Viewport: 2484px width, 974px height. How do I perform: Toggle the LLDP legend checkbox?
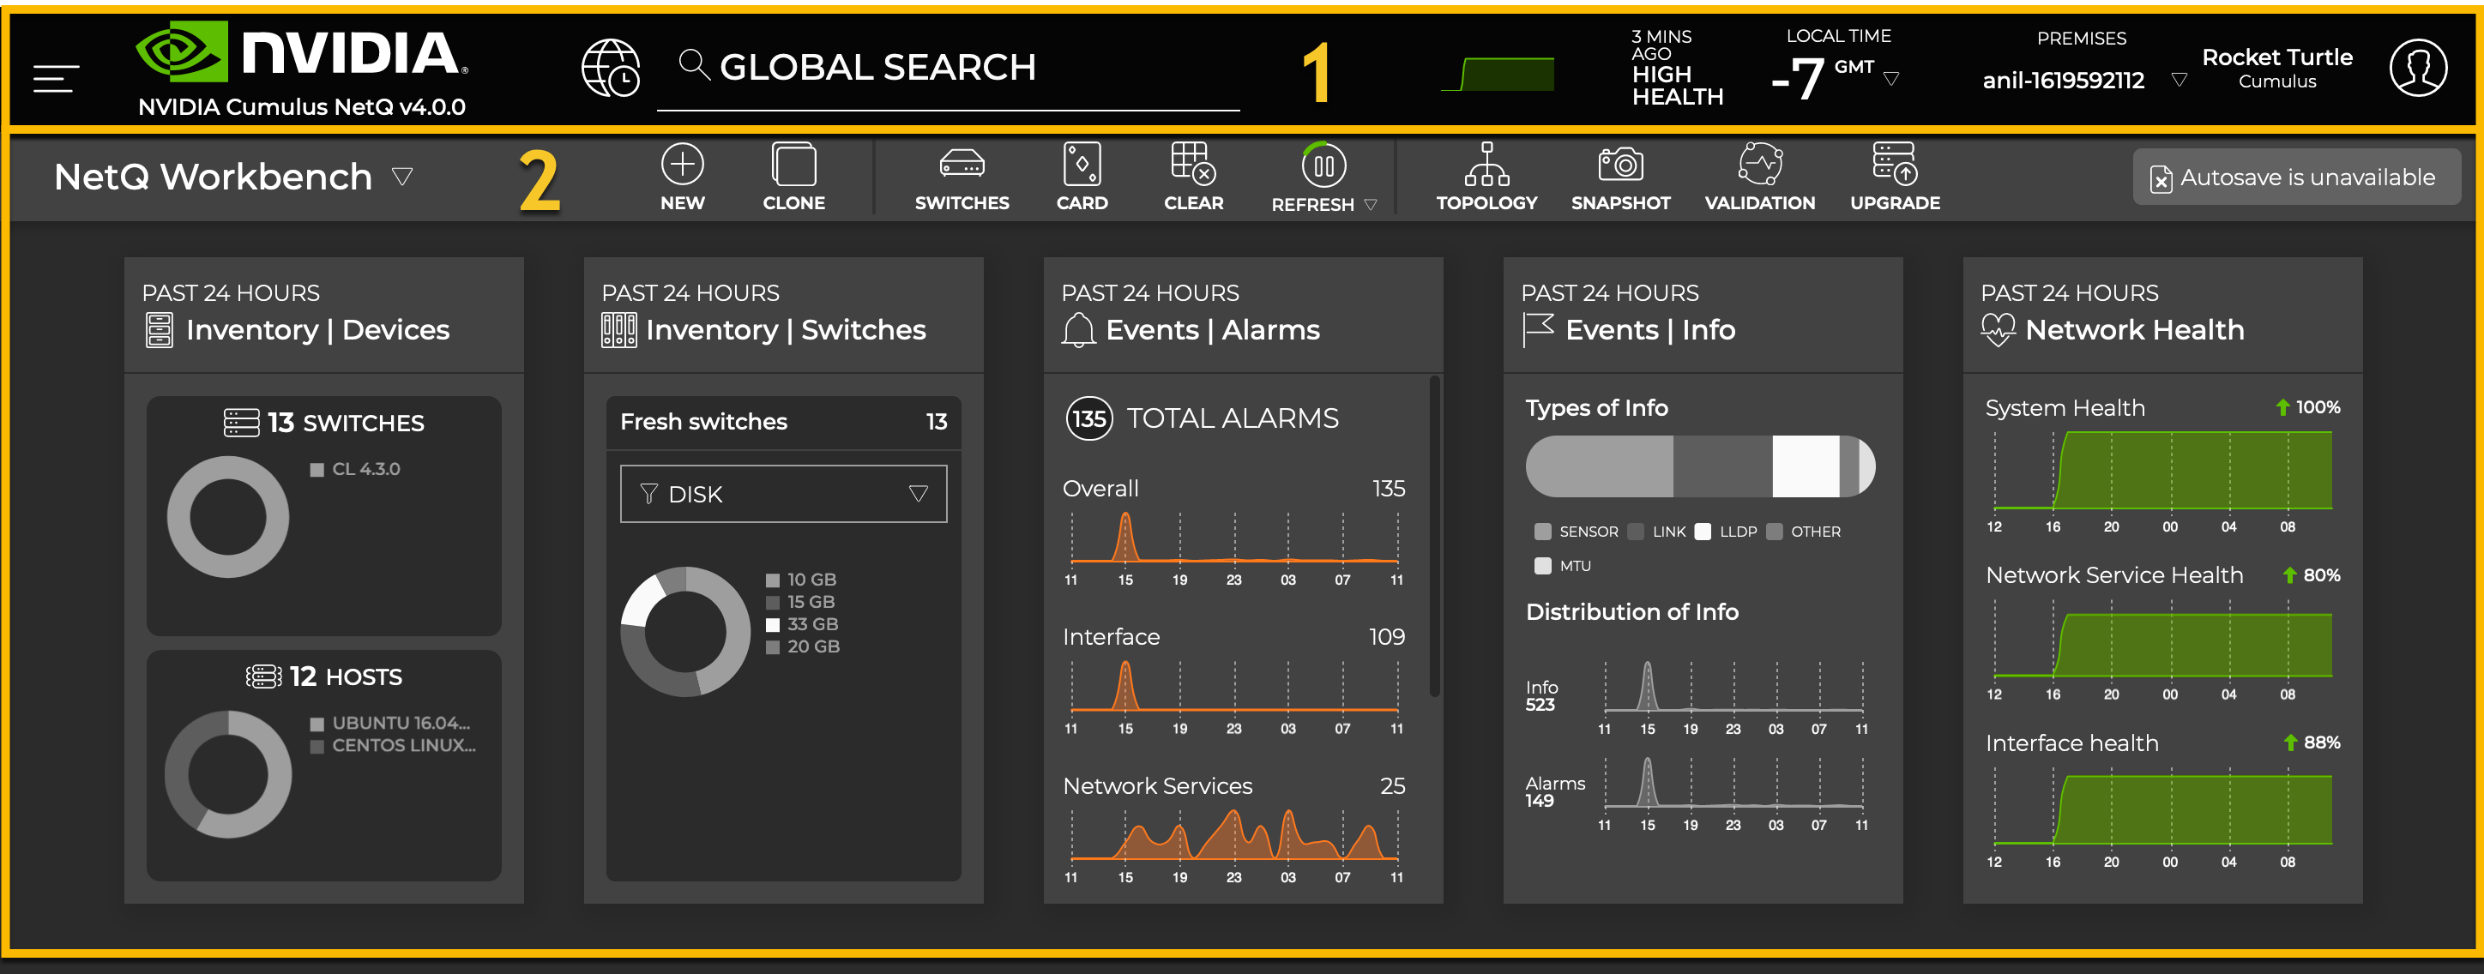(x=1703, y=532)
